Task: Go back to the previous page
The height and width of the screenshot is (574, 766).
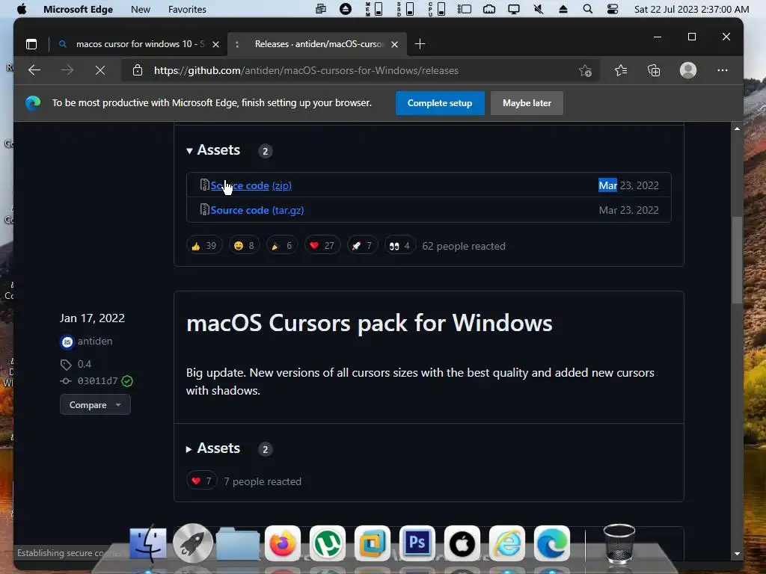Action: pyautogui.click(x=34, y=70)
